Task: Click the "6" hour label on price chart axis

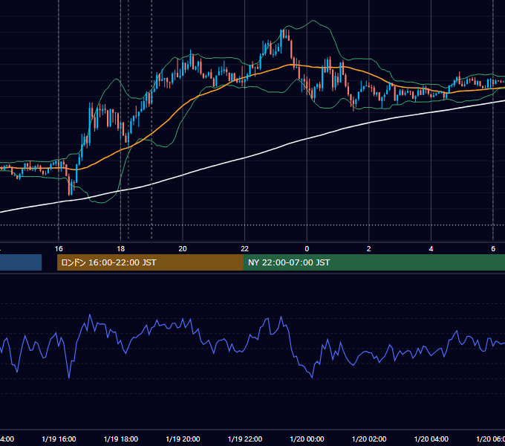Action: [493, 249]
